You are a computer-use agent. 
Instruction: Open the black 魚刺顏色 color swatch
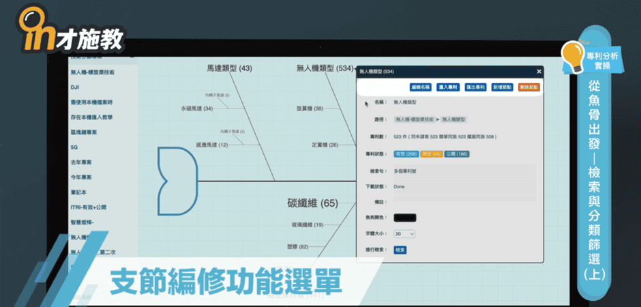[x=405, y=218]
